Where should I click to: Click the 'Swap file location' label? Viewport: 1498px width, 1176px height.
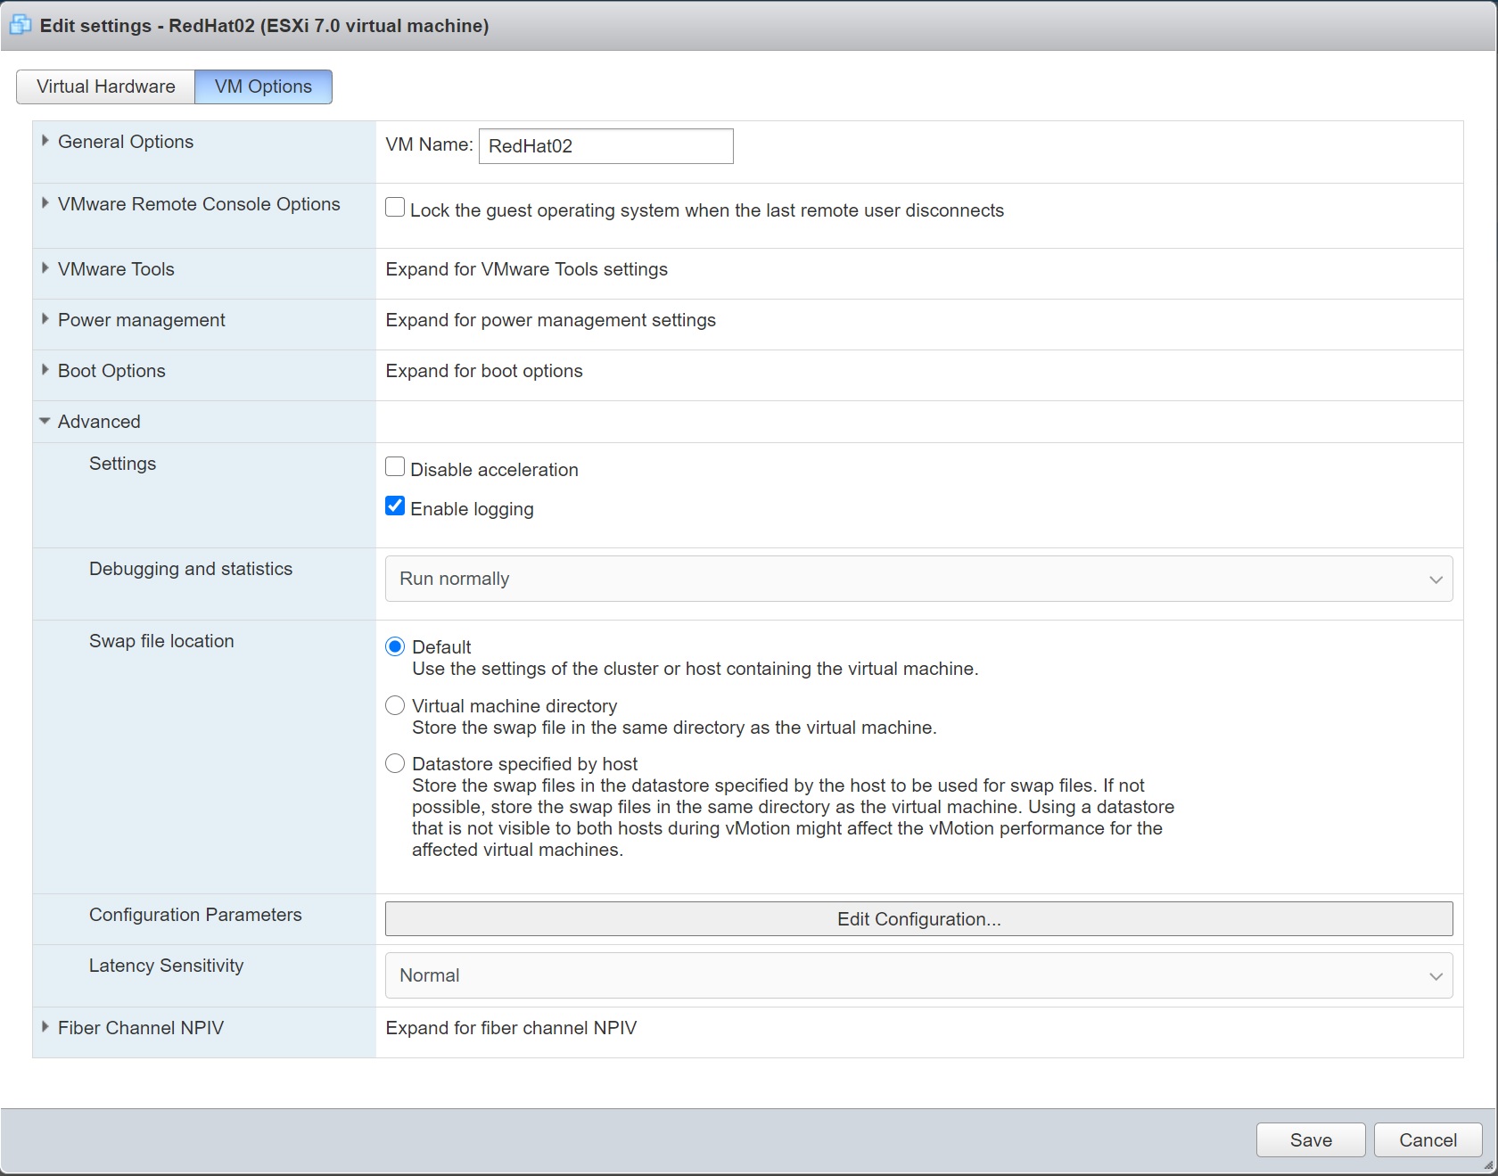(161, 641)
